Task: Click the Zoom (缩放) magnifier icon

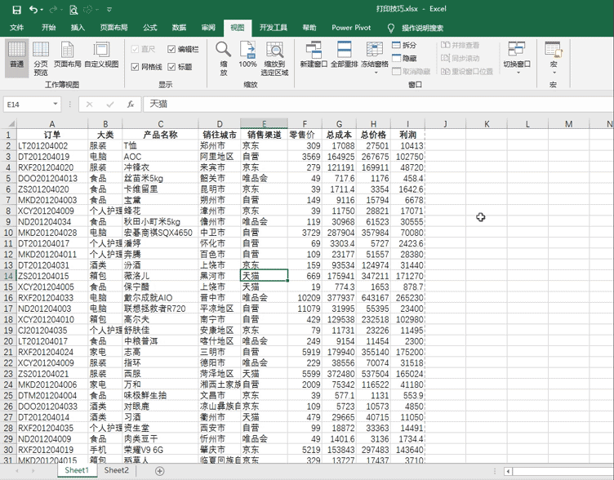Action: pyautogui.click(x=223, y=50)
